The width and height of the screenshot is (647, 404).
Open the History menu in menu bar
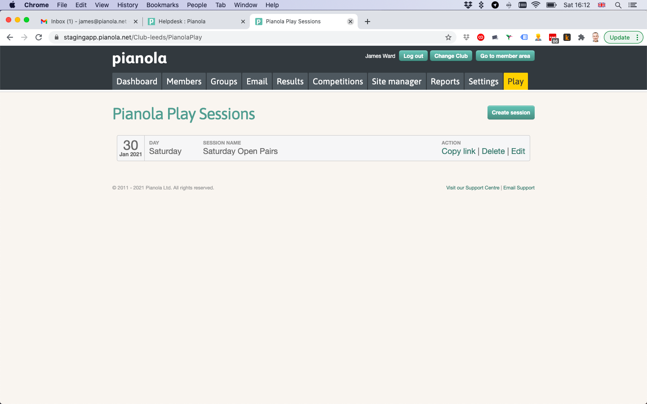(128, 5)
